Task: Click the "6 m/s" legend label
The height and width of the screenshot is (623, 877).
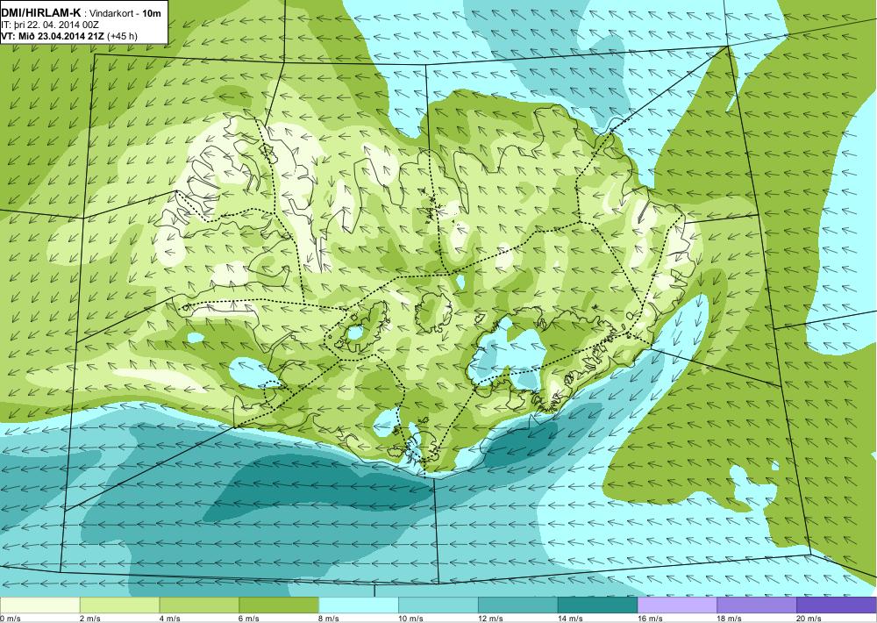Action: point(249,619)
